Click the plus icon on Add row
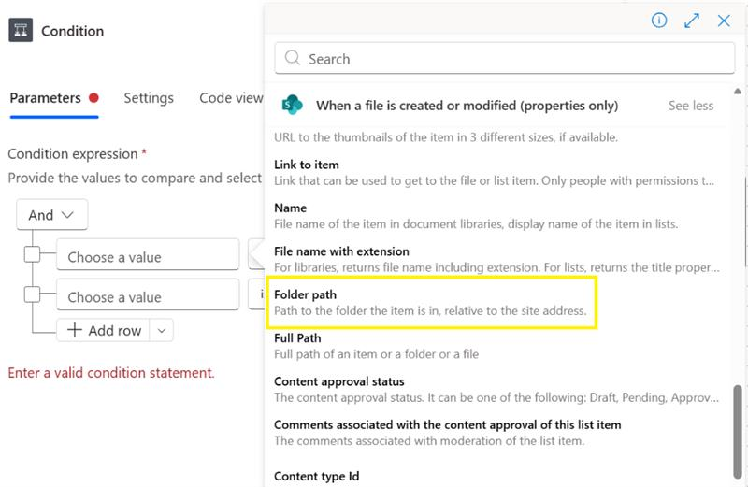This screenshot has height=487, width=748. (75, 330)
